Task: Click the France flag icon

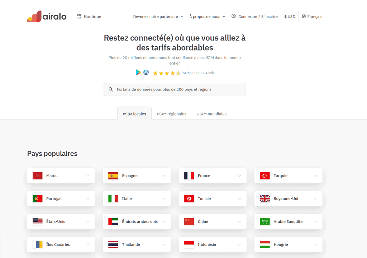Action: tap(189, 175)
